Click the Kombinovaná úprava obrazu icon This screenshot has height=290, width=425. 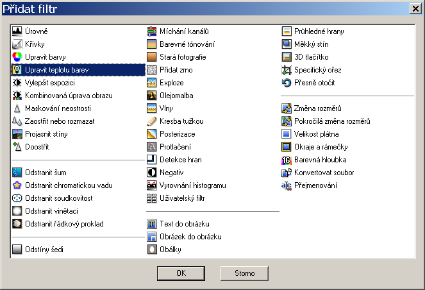pyautogui.click(x=17, y=96)
